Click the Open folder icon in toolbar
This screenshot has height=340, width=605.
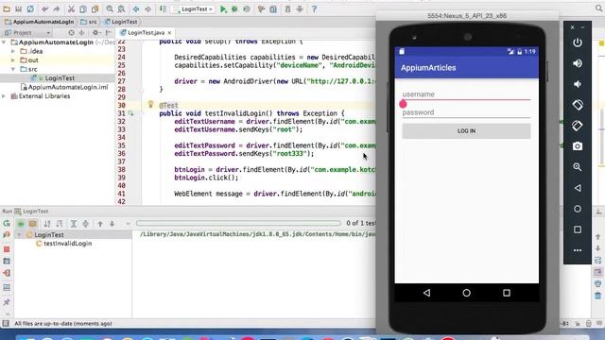point(7,8)
